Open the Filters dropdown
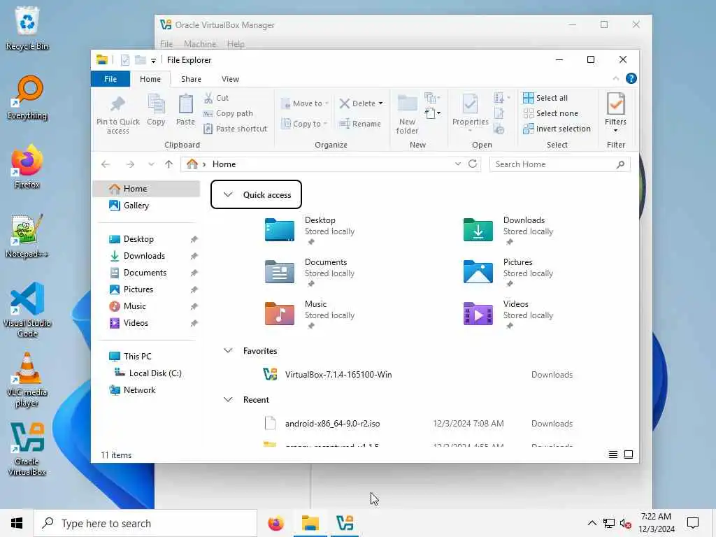 (x=615, y=113)
